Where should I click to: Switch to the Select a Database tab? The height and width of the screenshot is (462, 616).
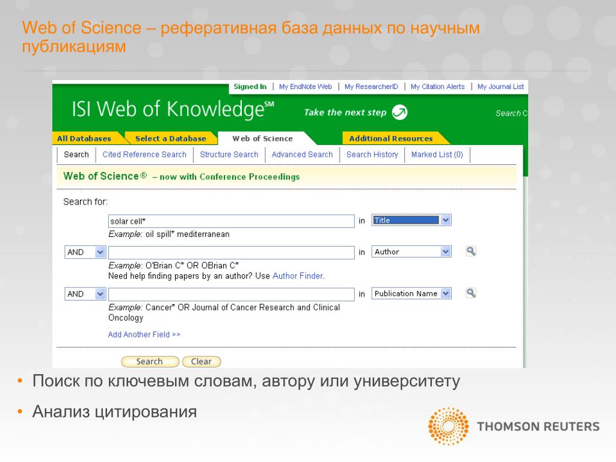tap(170, 138)
